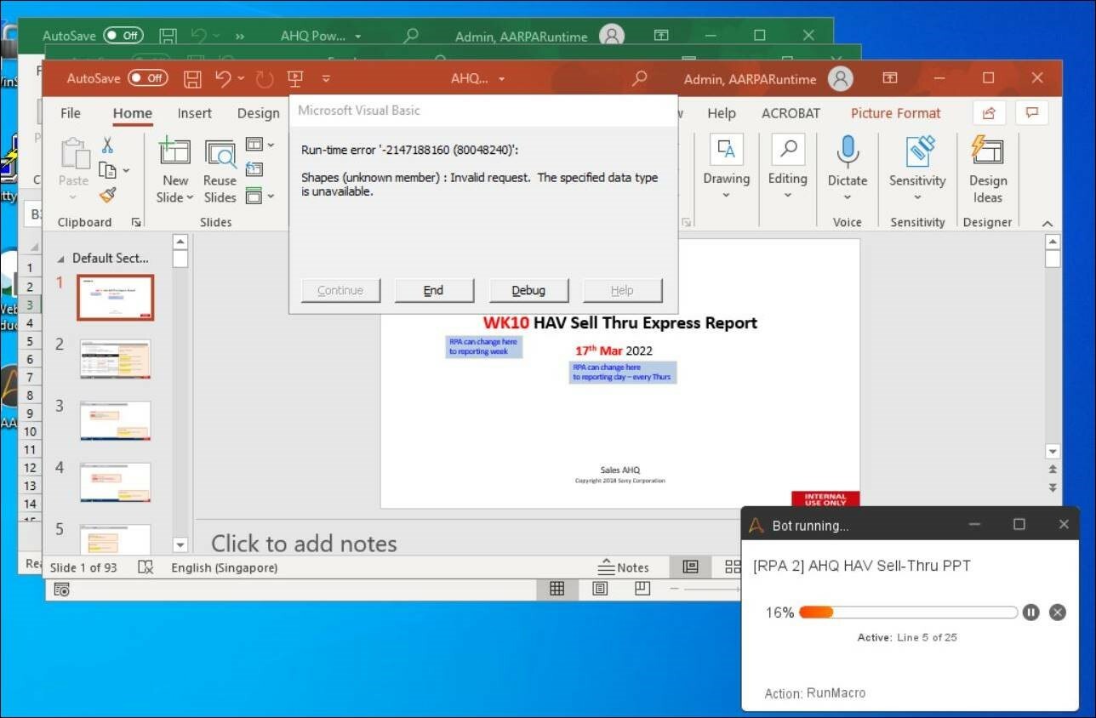
Task: Open the Help tab
Action: point(722,113)
